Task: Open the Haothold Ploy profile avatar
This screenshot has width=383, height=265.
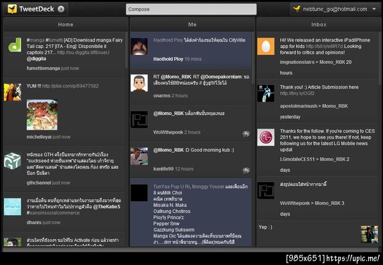Action: [139, 47]
